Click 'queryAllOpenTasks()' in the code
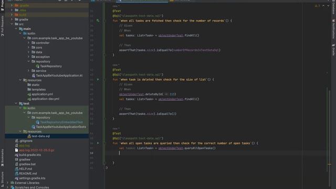Image resolution: width=336 pixels, height=189 pixels. 200,148
